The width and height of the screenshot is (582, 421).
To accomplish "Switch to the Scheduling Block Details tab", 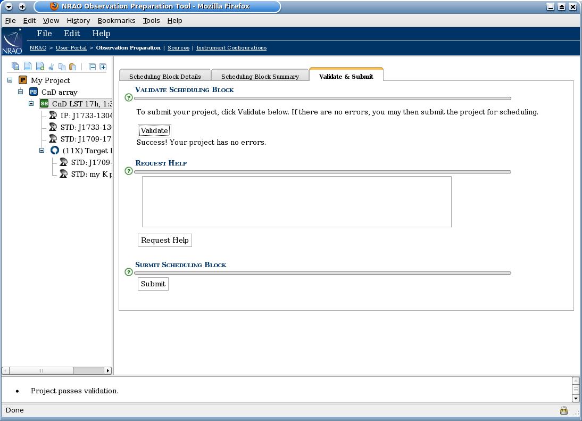I will [165, 75].
